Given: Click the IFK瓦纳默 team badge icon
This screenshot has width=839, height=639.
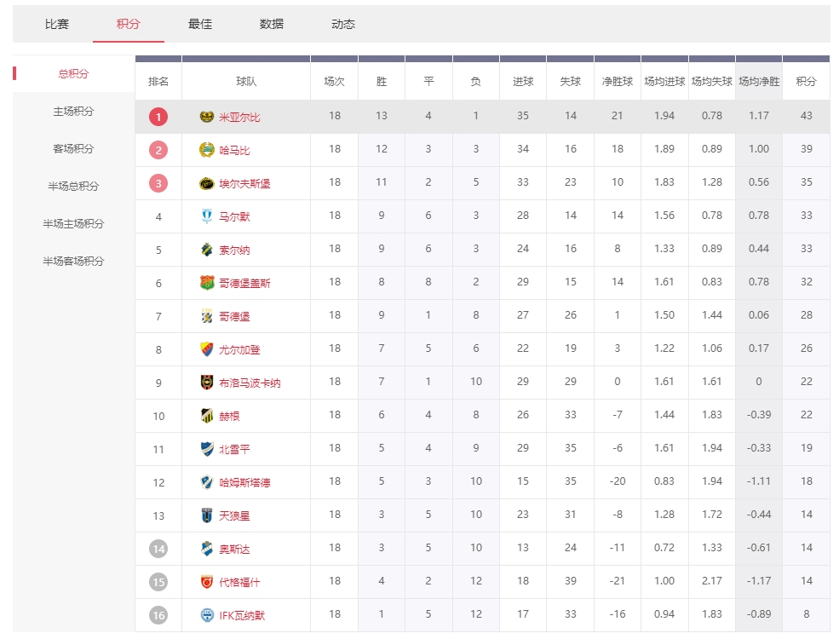Looking at the screenshot, I should point(207,615).
